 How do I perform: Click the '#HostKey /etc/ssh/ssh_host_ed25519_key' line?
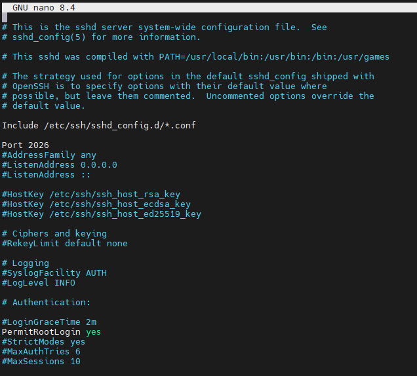(102, 214)
